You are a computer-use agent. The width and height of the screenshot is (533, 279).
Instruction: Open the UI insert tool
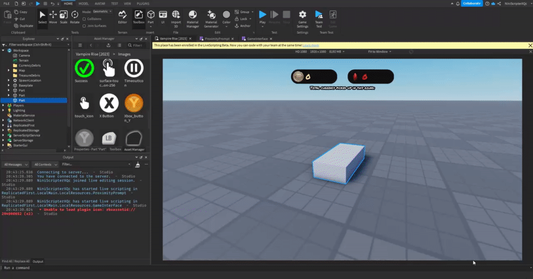point(163,17)
